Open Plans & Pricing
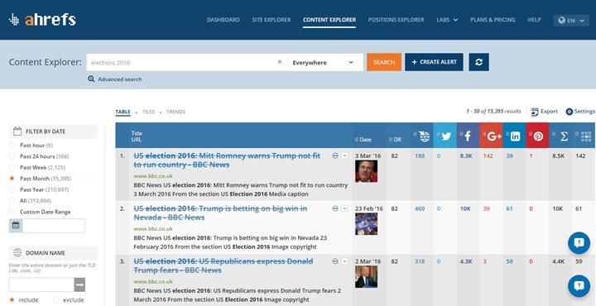Screen dimensions: 596x306 [x=493, y=20]
